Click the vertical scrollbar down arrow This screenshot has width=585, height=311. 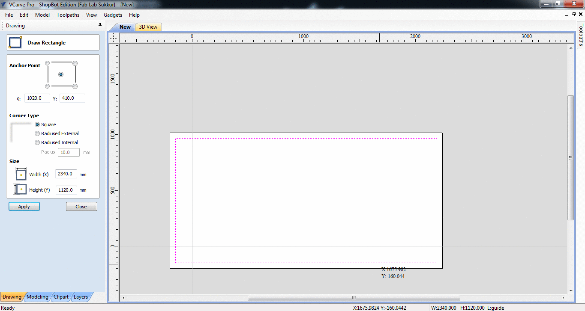tap(570, 291)
